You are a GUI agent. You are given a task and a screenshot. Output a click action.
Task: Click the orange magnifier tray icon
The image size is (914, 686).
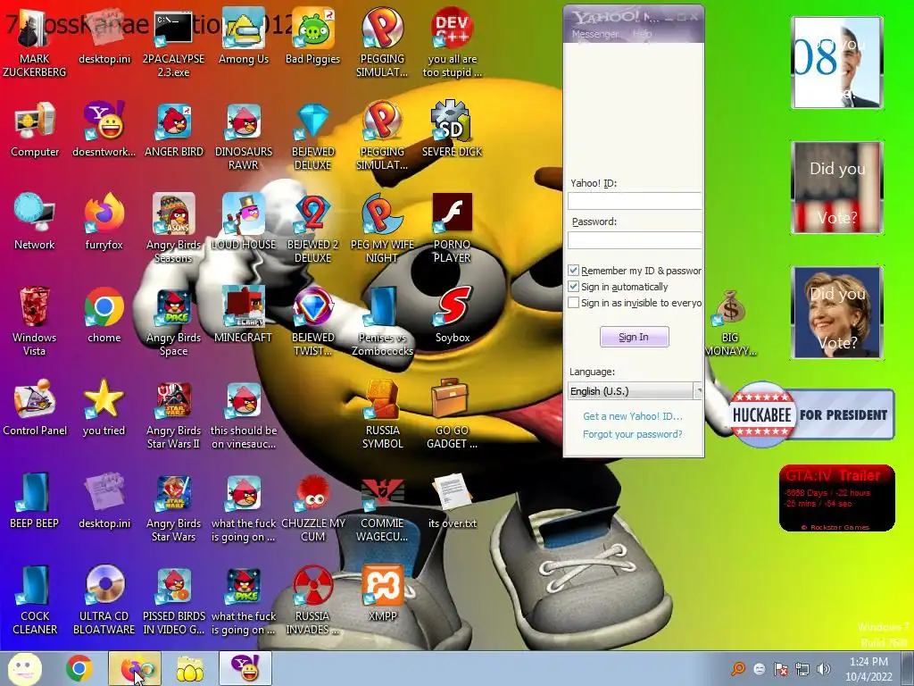738,669
